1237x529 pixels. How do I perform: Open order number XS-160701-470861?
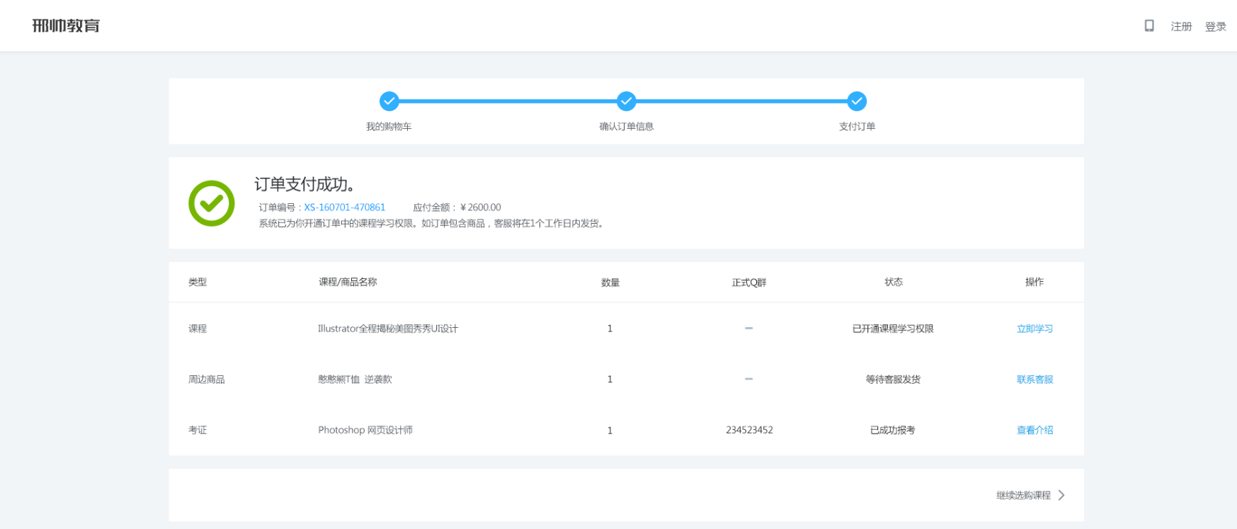click(345, 207)
